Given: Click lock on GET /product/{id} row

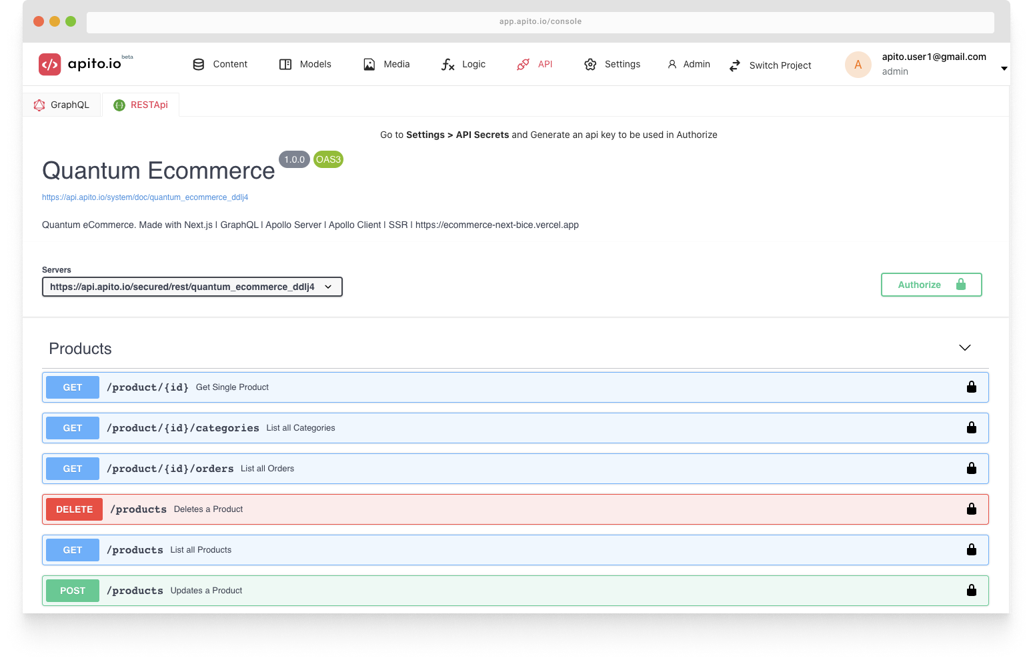Looking at the screenshot, I should [x=972, y=387].
